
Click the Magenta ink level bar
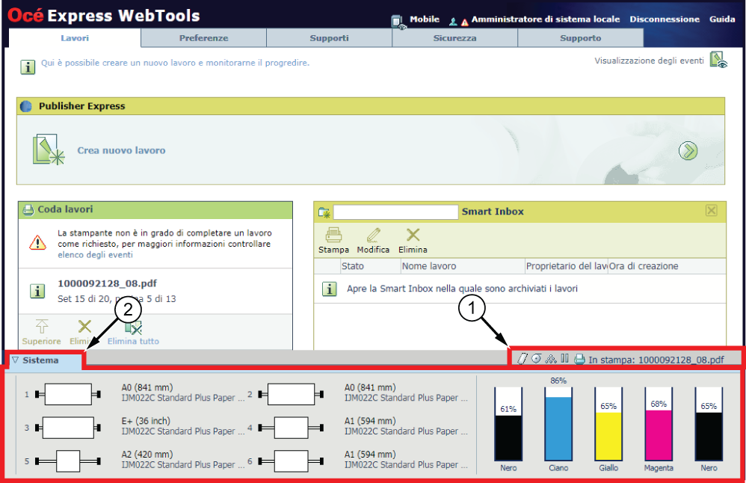pyautogui.click(x=659, y=424)
